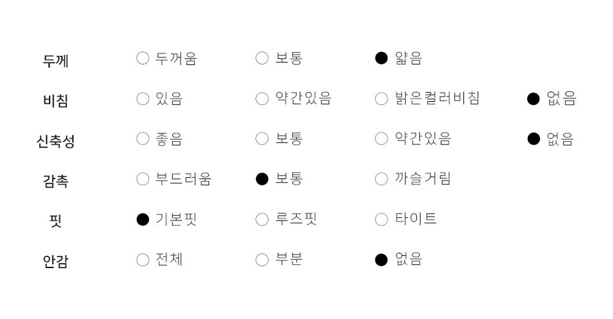The image size is (613, 319).
Task: Click the filled 얇음 radio button
Action: 381,58
